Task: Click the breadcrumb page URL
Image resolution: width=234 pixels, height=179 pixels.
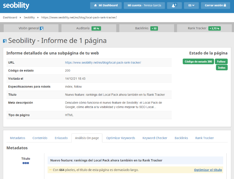Action: click(79, 18)
